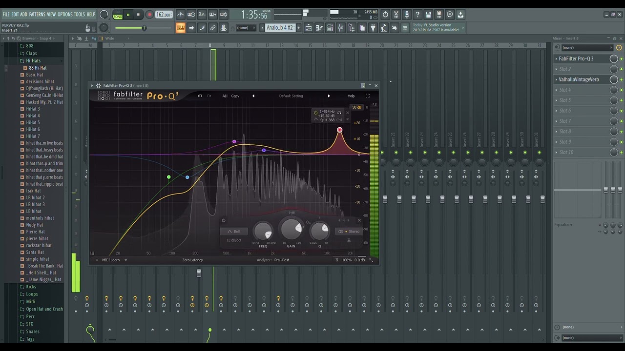This screenshot has width=625, height=351.
Task: Open mixer input (none) dropdown at top
Action: [x=587, y=47]
